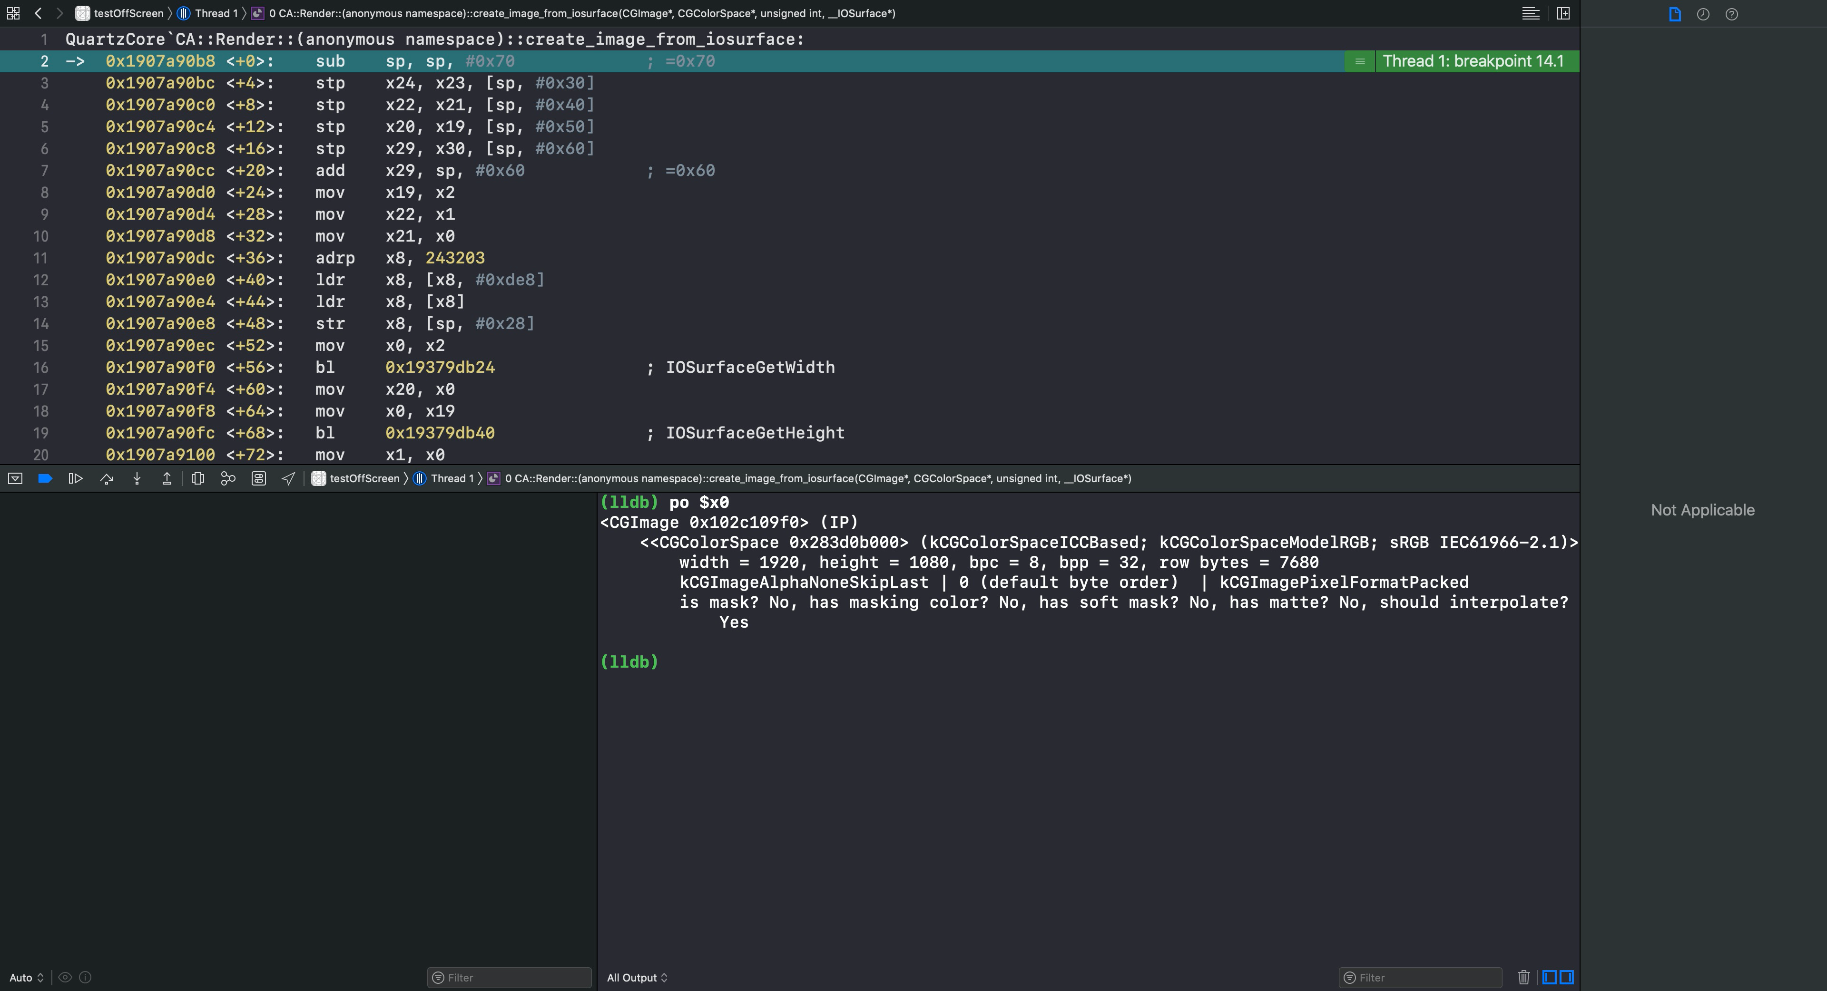The height and width of the screenshot is (991, 1827).
Task: Show the History inspector
Action: 1703,14
